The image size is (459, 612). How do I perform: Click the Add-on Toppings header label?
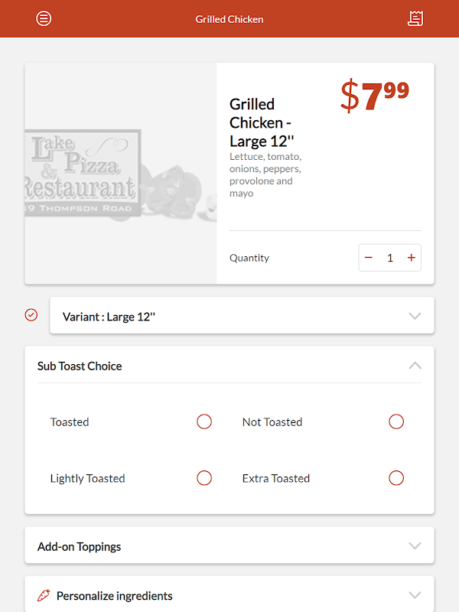click(80, 546)
